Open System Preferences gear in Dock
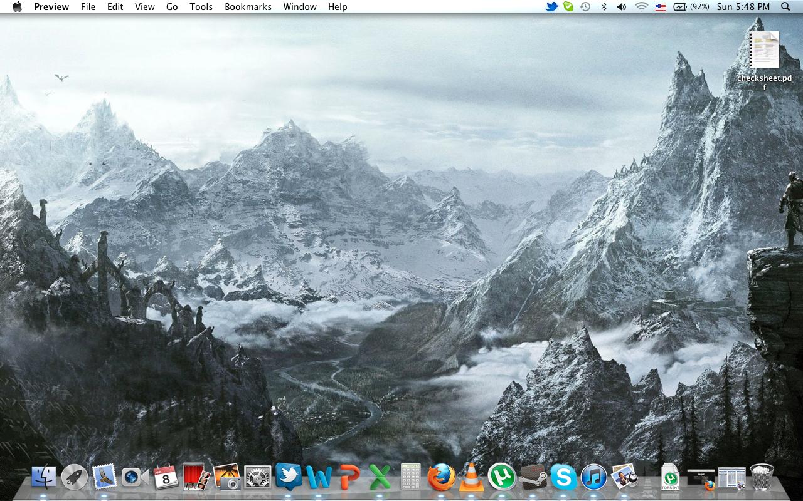Viewport: 803px width, 501px height. (x=257, y=477)
